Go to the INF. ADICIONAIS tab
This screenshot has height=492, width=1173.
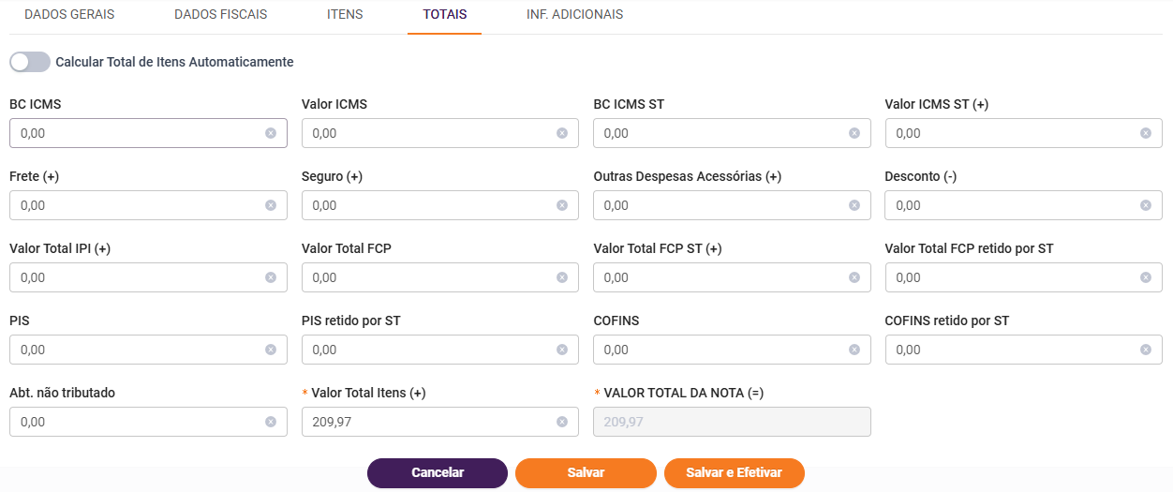click(x=574, y=15)
